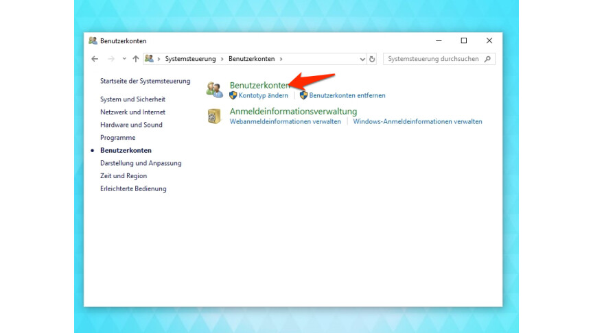593x333 pixels.
Task: Click the Forward navigation arrow
Action: [x=111, y=59]
